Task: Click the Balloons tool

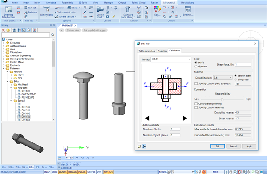Action: click(x=31, y=12)
